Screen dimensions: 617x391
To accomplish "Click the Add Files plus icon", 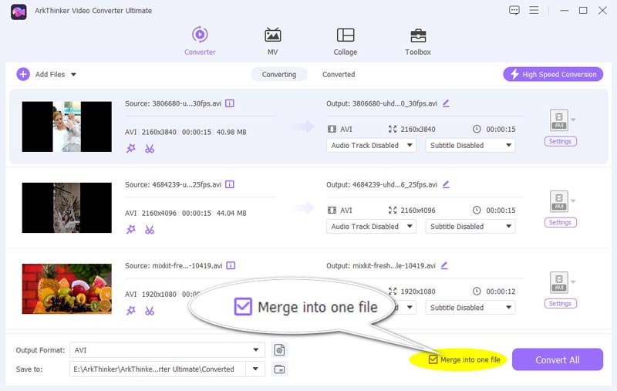I will tap(23, 74).
